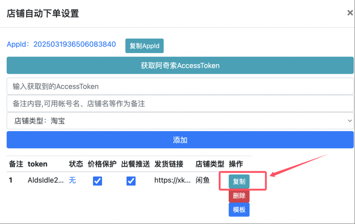The width and height of the screenshot is (355, 224).
Task: Click 获取阿奇索AccessToken button
Action: click(180, 66)
